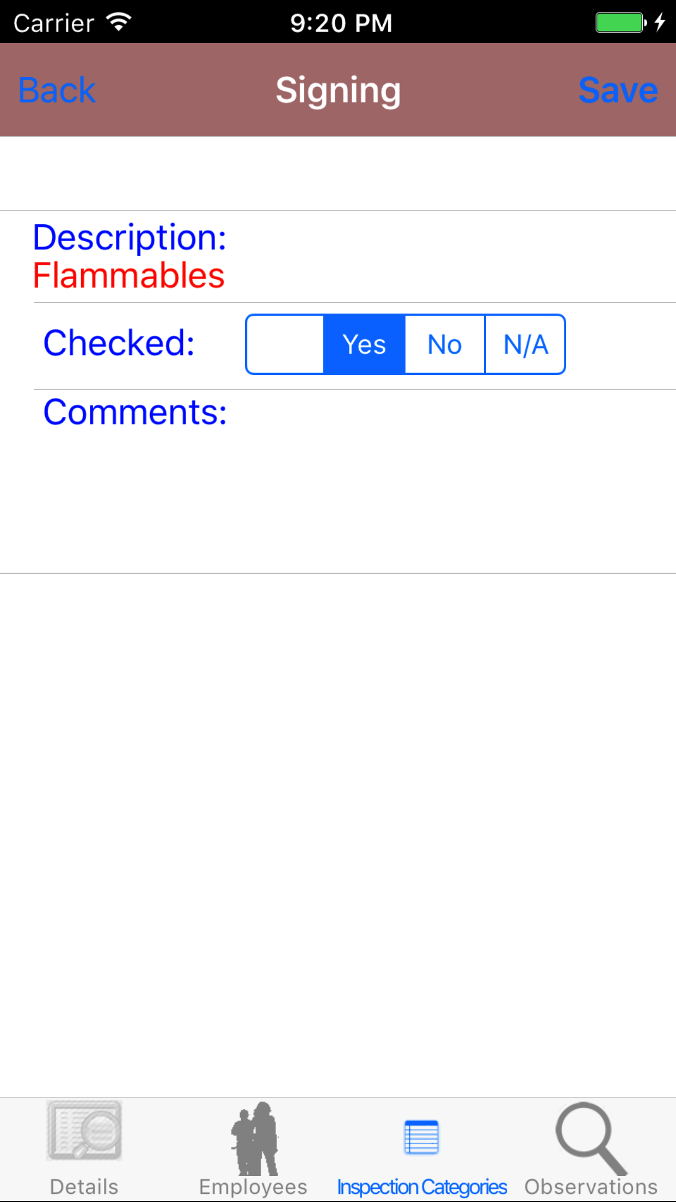Tap the charging bolt icon
The height and width of the screenshot is (1202, 676).
click(660, 23)
